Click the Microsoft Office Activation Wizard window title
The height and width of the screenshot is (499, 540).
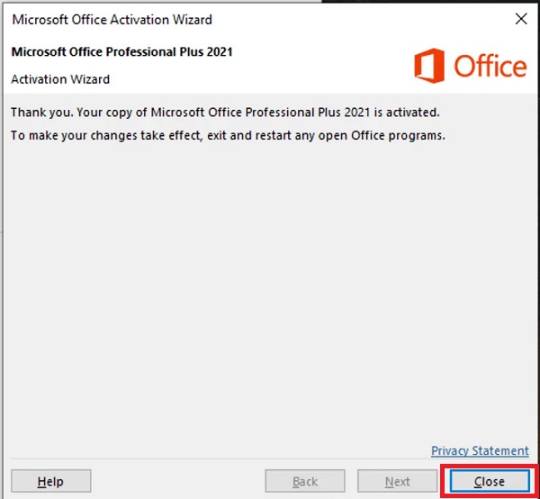tap(112, 19)
